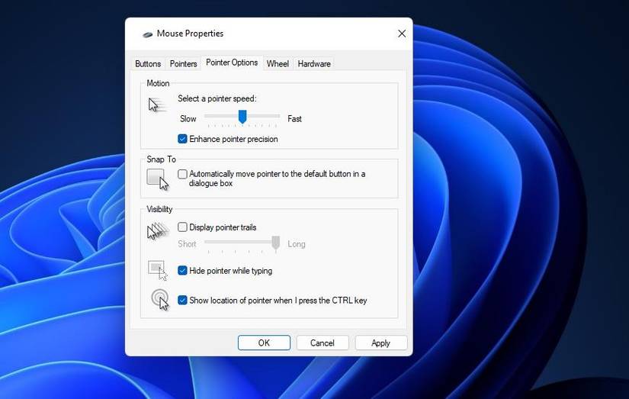Click the 'Short' trail label
The image size is (629, 399).
pos(187,244)
